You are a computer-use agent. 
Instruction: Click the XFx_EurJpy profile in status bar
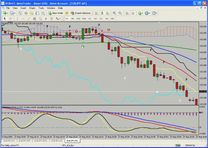(68, 145)
